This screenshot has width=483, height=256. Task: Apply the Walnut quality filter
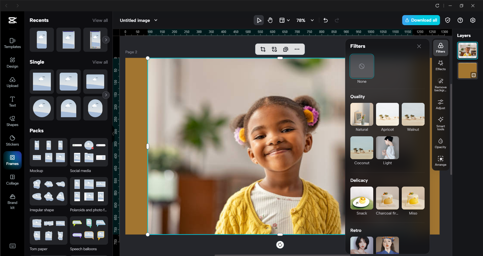click(413, 114)
